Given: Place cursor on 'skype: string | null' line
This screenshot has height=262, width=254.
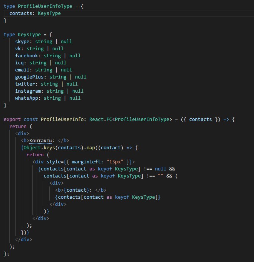Looking at the screenshot, I should pyautogui.click(x=44, y=42).
